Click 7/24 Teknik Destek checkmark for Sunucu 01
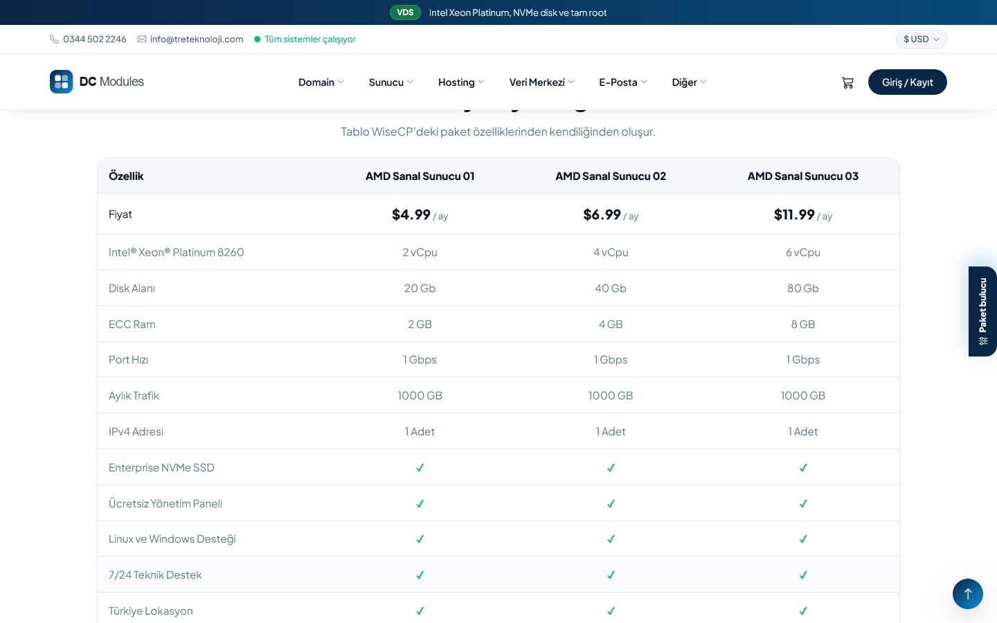Screen dimensions: 997x623 [420, 575]
